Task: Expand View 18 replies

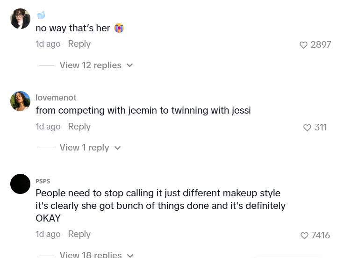Action: click(x=91, y=255)
